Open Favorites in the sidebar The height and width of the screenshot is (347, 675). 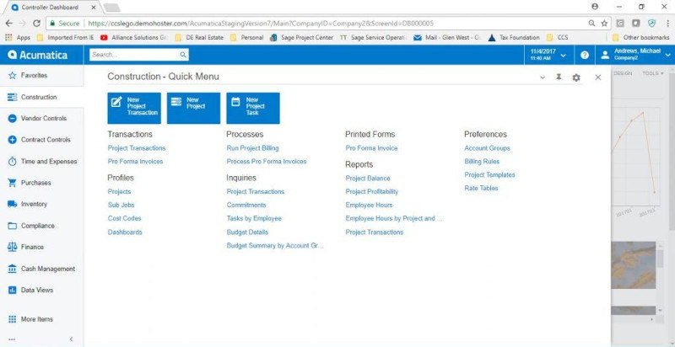[x=34, y=75]
